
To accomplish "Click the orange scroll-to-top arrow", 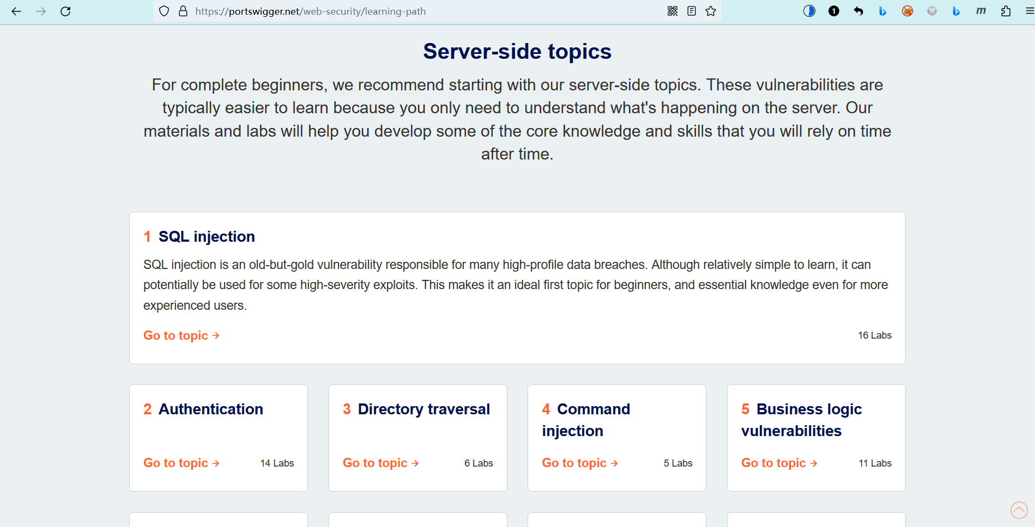I will pyautogui.click(x=1019, y=510).
